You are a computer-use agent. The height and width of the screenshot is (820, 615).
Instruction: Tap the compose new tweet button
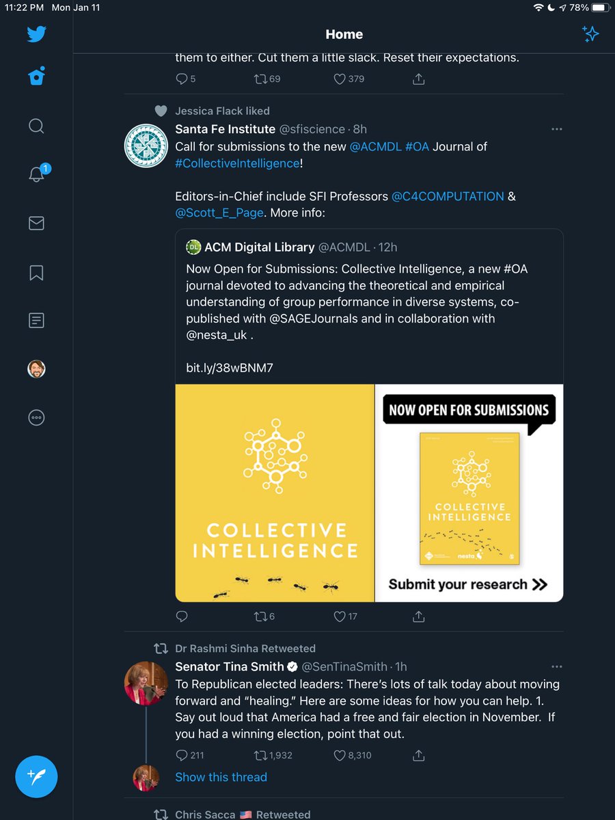[36, 776]
